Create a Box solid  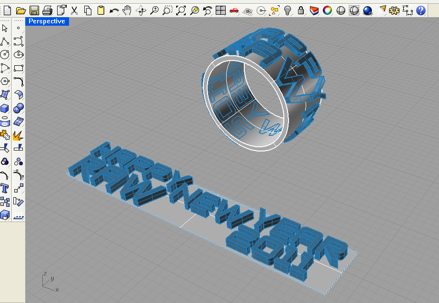tap(5, 108)
